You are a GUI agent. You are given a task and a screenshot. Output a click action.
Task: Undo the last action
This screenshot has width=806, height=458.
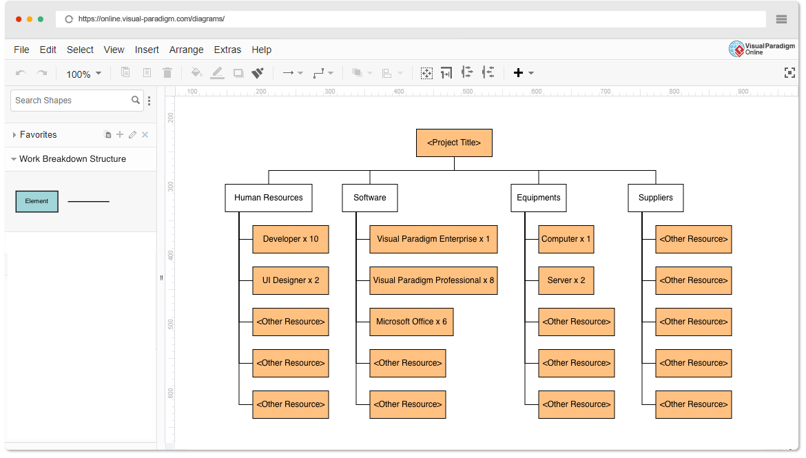21,73
